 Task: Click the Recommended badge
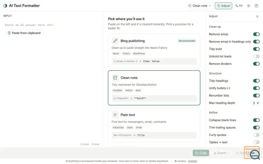click(187, 41)
